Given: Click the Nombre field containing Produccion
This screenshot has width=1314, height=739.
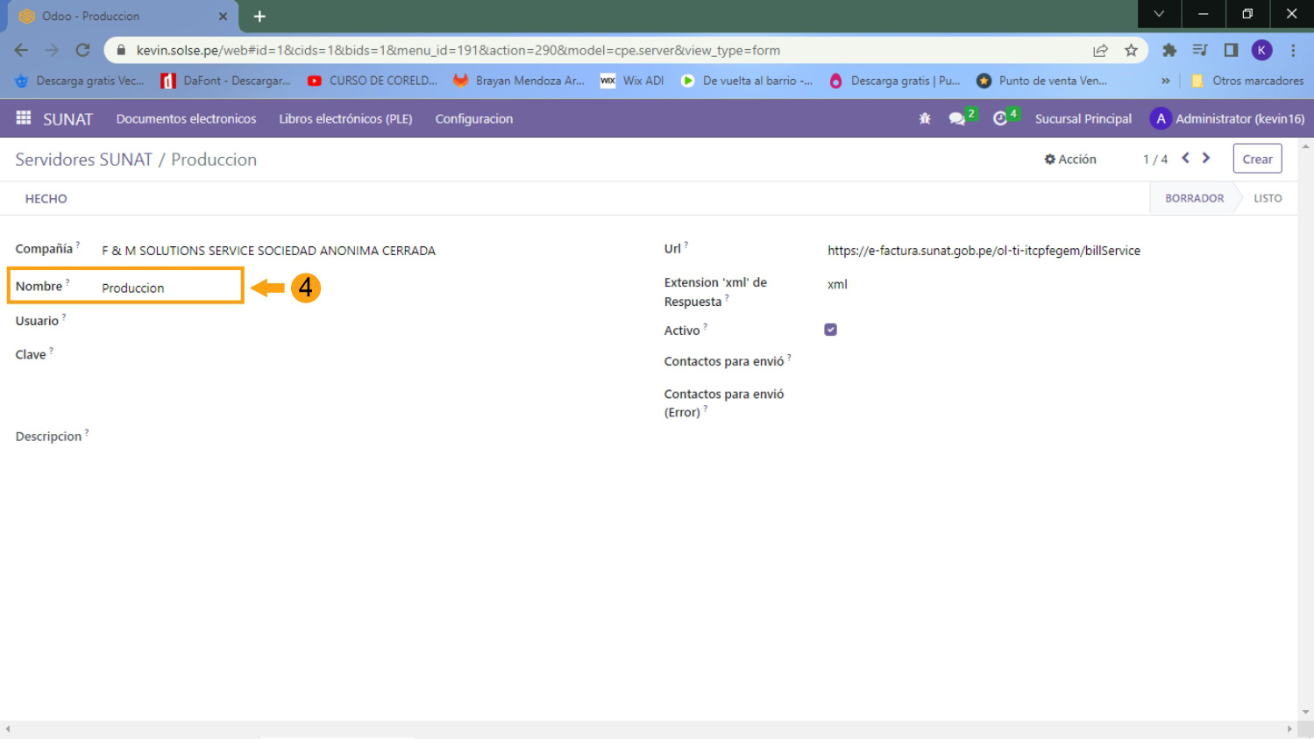Looking at the screenshot, I should click(167, 288).
